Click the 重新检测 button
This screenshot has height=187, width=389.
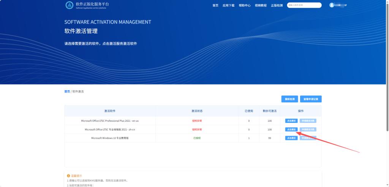pos(289,99)
